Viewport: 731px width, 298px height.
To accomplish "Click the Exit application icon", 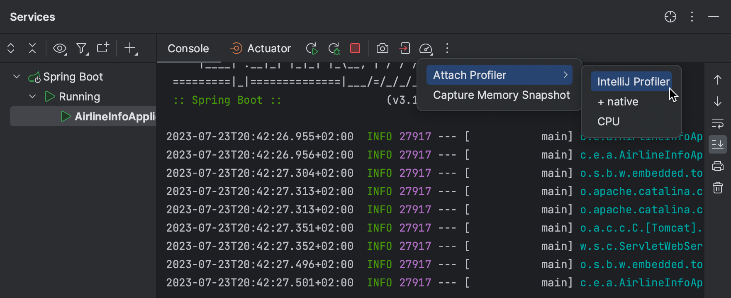I will (404, 49).
